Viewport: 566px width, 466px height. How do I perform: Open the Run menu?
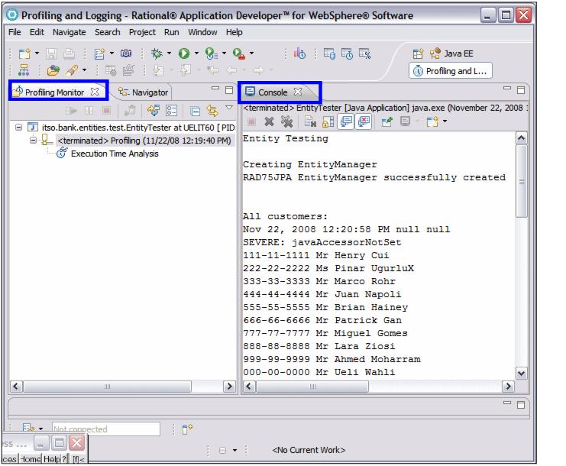[x=171, y=32]
